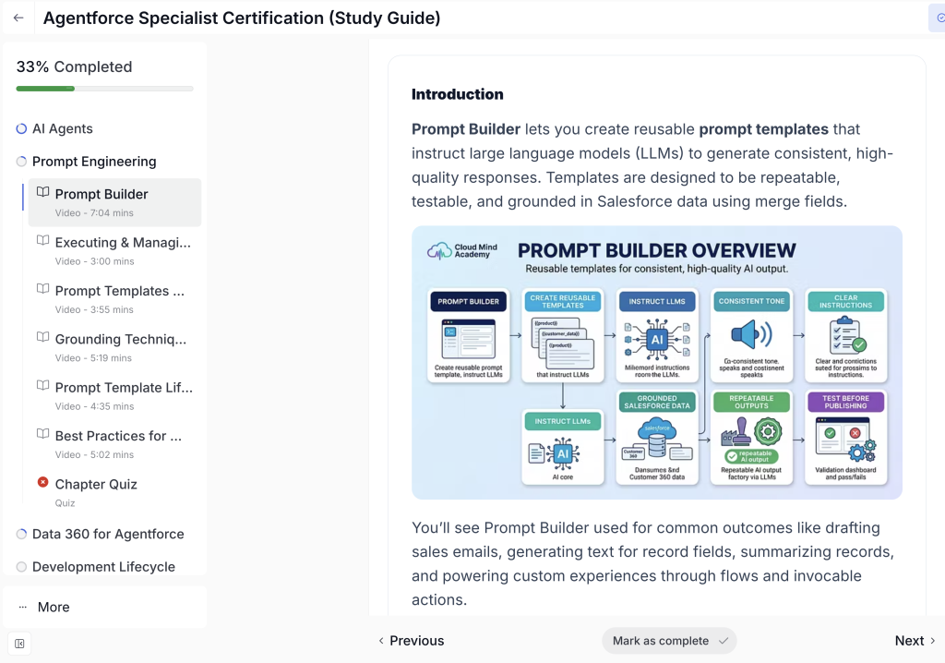
Task: Open the More menu in the sidebar
Action: (104, 607)
